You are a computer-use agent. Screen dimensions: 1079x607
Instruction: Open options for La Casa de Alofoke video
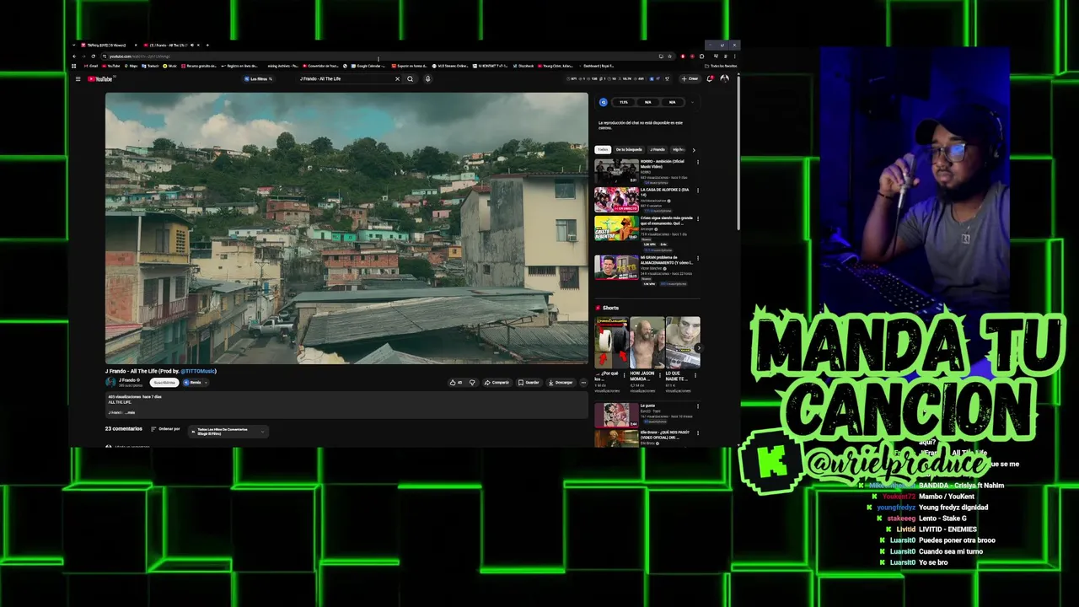point(697,191)
